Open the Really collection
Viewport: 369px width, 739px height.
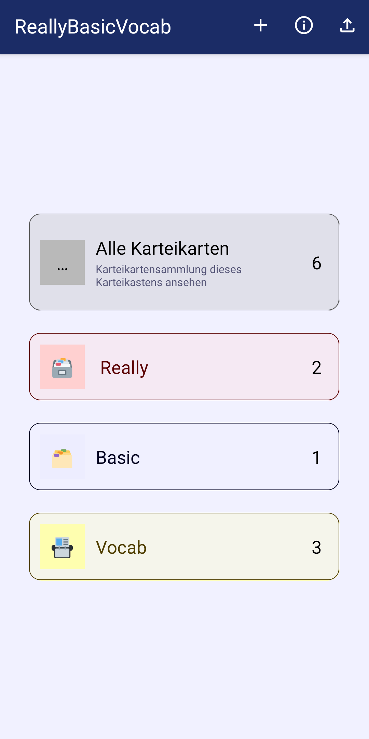pos(124,368)
